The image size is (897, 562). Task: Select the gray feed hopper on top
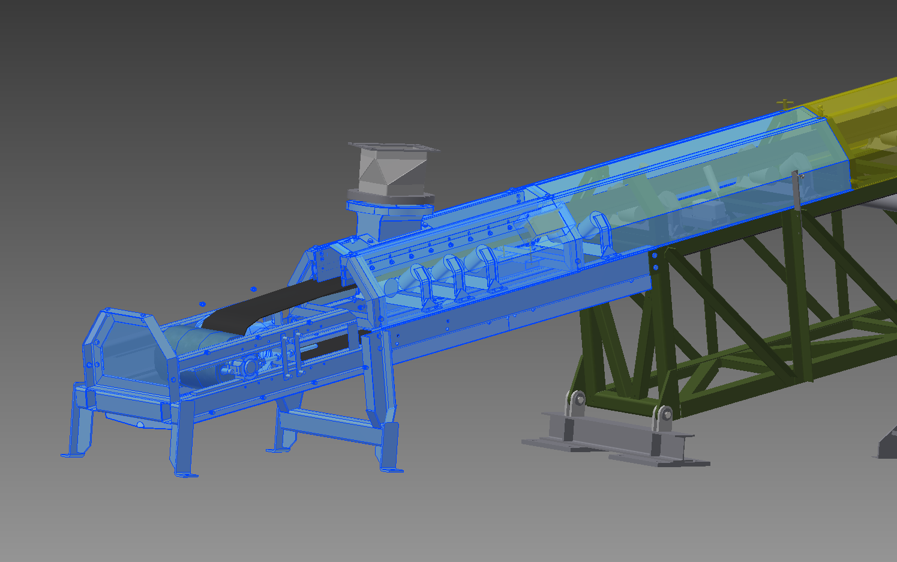pyautogui.click(x=384, y=171)
